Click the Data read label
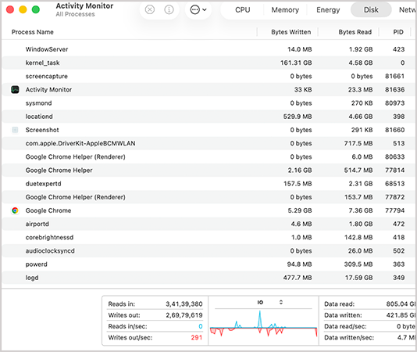The image size is (417, 352). pos(339,304)
